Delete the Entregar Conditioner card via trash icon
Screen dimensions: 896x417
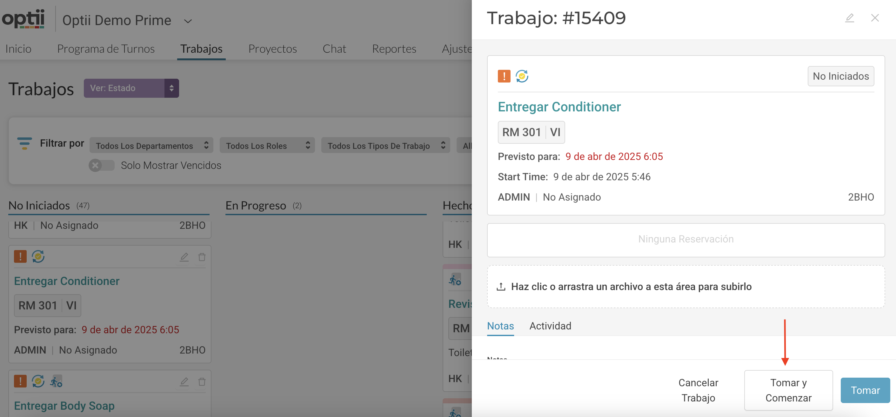point(202,257)
